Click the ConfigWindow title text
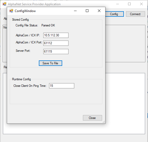148x142 pixels. [x=25, y=11]
